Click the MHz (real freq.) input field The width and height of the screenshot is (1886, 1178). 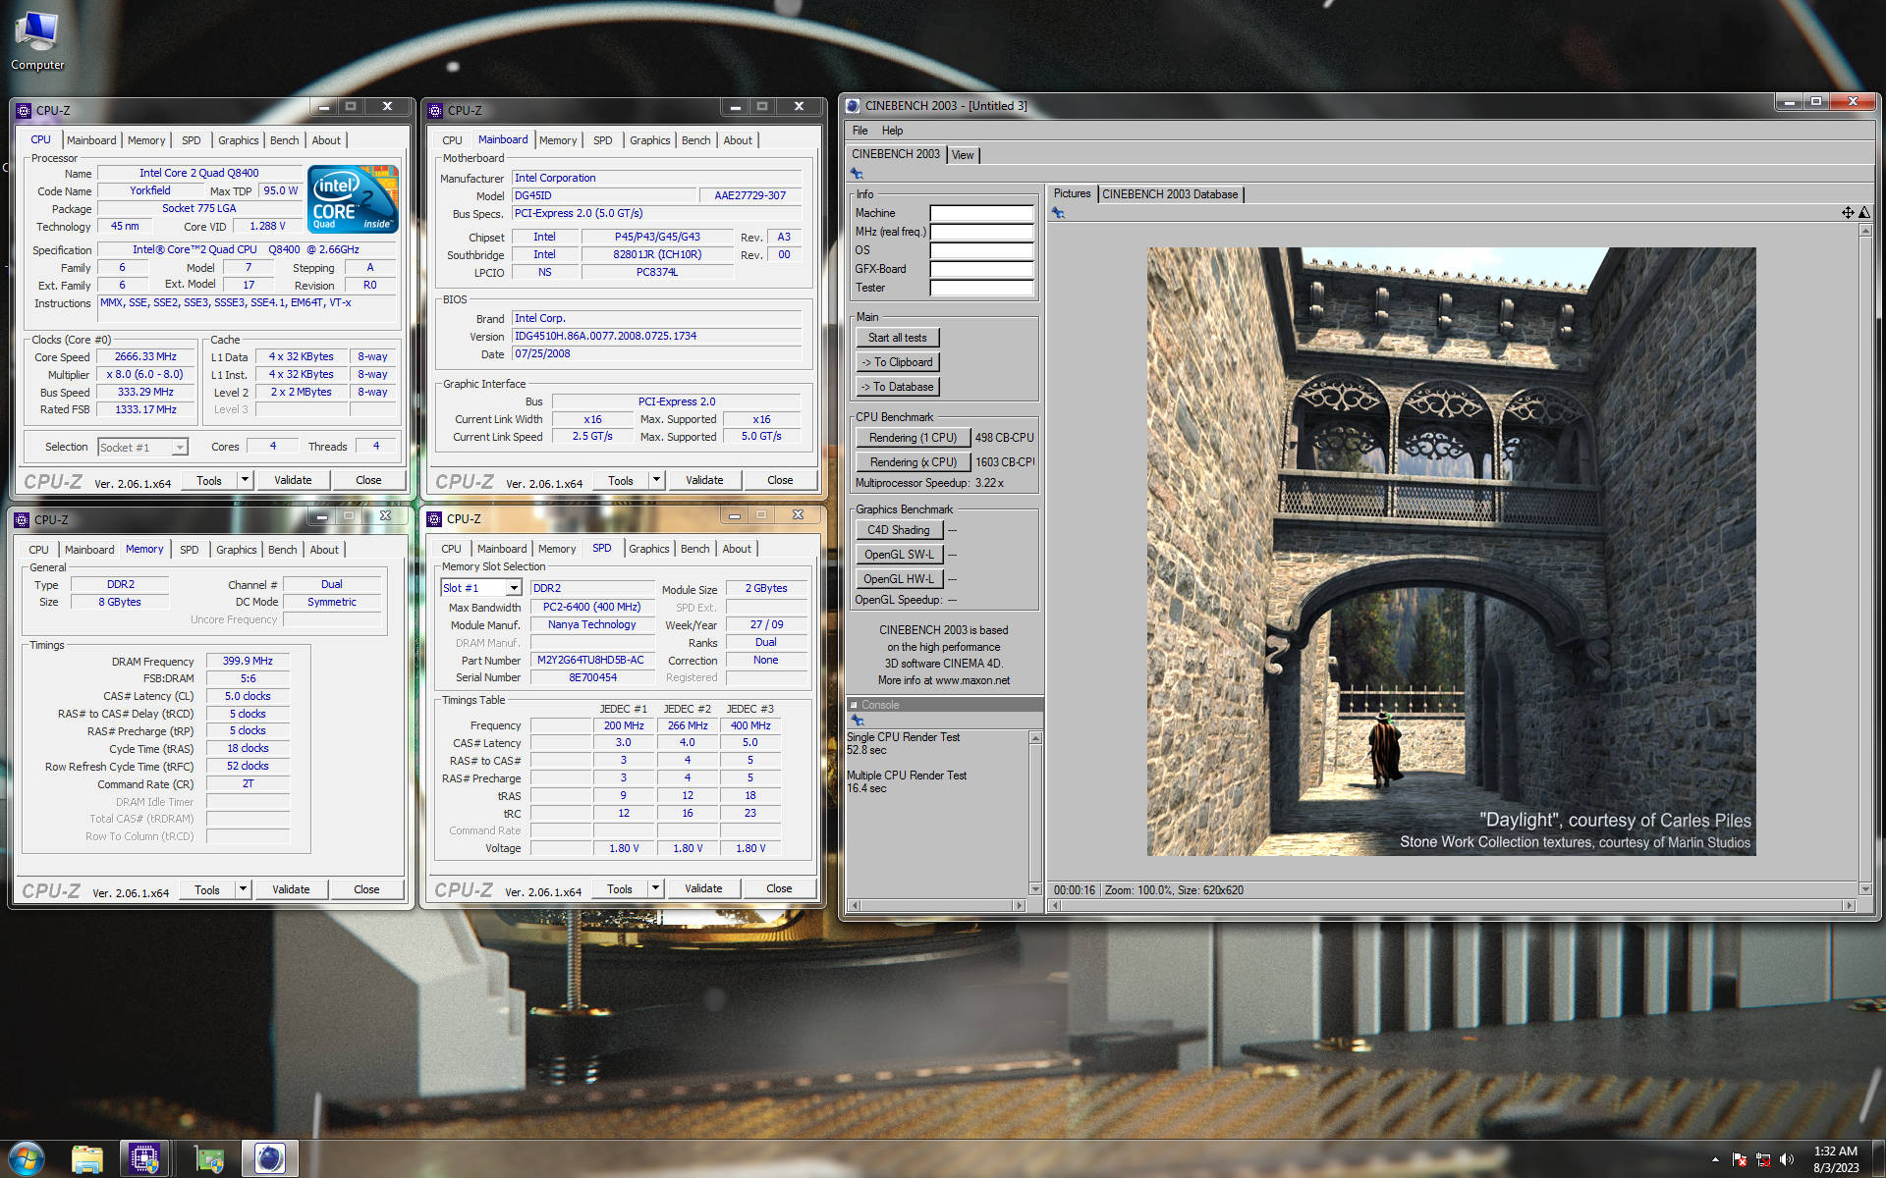[982, 232]
